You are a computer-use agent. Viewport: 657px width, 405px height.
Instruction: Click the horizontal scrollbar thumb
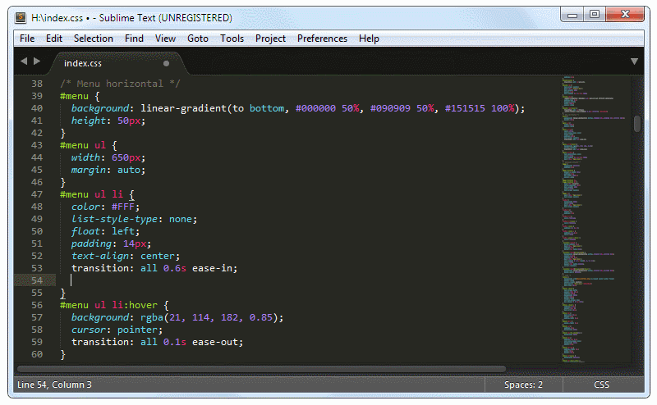coord(261,369)
